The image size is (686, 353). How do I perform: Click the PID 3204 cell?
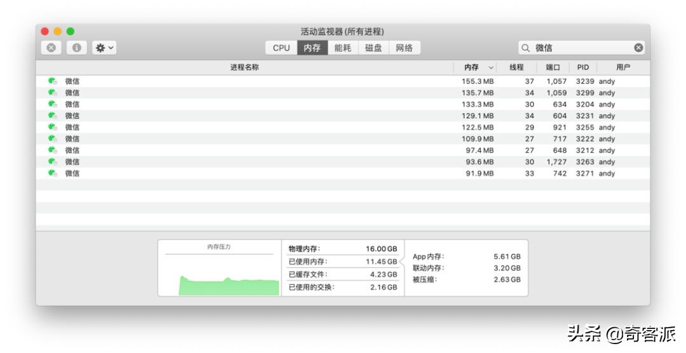click(585, 104)
